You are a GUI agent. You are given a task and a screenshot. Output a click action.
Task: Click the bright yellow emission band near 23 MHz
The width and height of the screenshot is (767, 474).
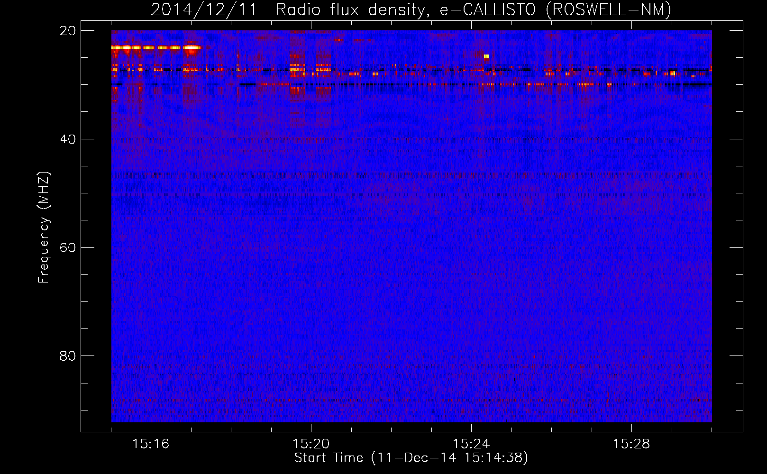click(156, 47)
